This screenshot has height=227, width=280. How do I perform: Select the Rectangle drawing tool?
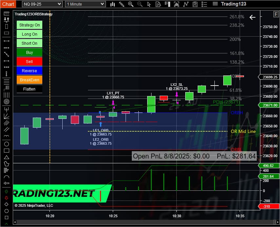point(7,151)
